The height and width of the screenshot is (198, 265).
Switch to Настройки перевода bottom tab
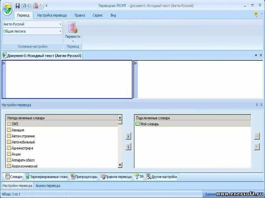point(17,186)
